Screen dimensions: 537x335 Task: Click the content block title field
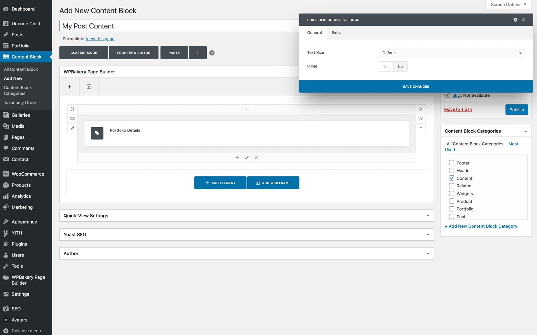coord(179,26)
